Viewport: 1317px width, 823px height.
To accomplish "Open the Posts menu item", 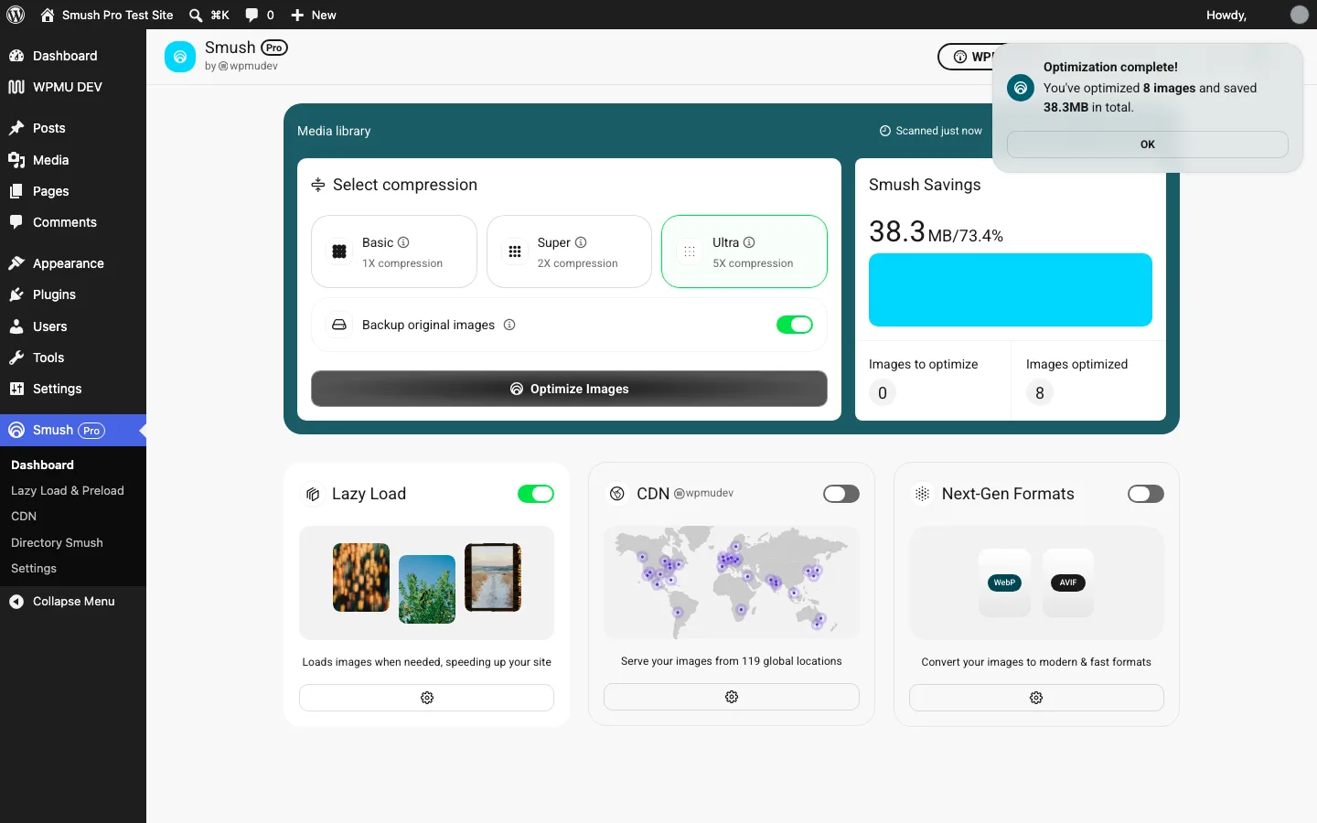I will click(x=73, y=128).
